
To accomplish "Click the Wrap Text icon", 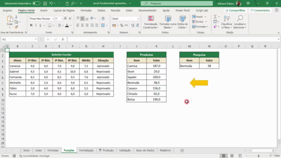I will click(x=103, y=18).
